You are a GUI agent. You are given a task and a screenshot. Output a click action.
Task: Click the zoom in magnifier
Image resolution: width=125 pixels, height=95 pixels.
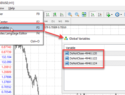coord(70,14)
